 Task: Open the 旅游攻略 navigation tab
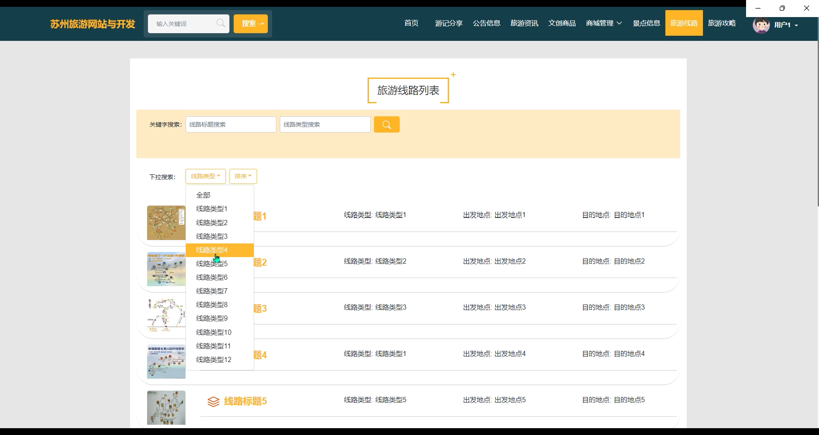[722, 23]
